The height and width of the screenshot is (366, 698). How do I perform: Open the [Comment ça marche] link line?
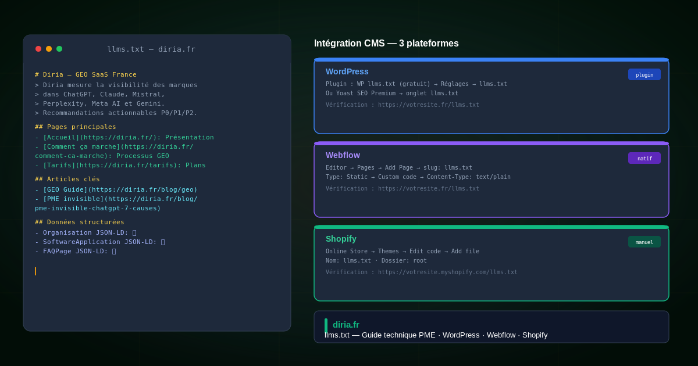pos(114,146)
